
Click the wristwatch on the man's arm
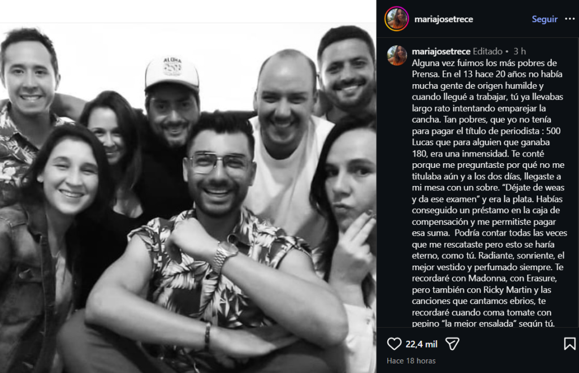(x=224, y=257)
